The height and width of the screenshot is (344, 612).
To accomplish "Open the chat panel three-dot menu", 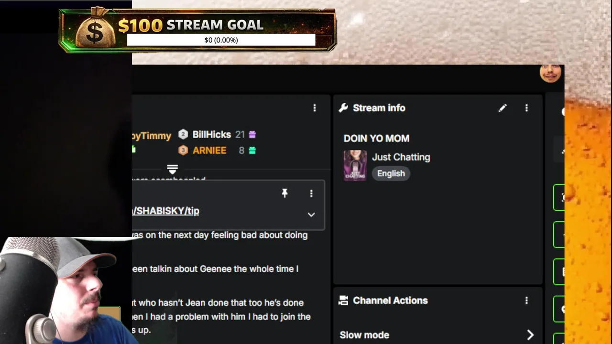I will pyautogui.click(x=314, y=108).
